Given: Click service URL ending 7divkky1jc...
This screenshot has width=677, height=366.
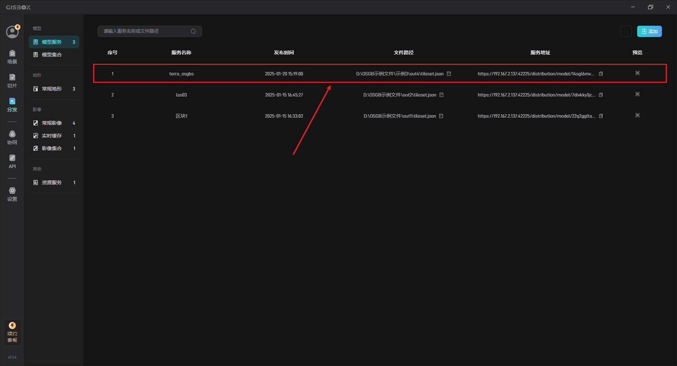Looking at the screenshot, I should [536, 95].
